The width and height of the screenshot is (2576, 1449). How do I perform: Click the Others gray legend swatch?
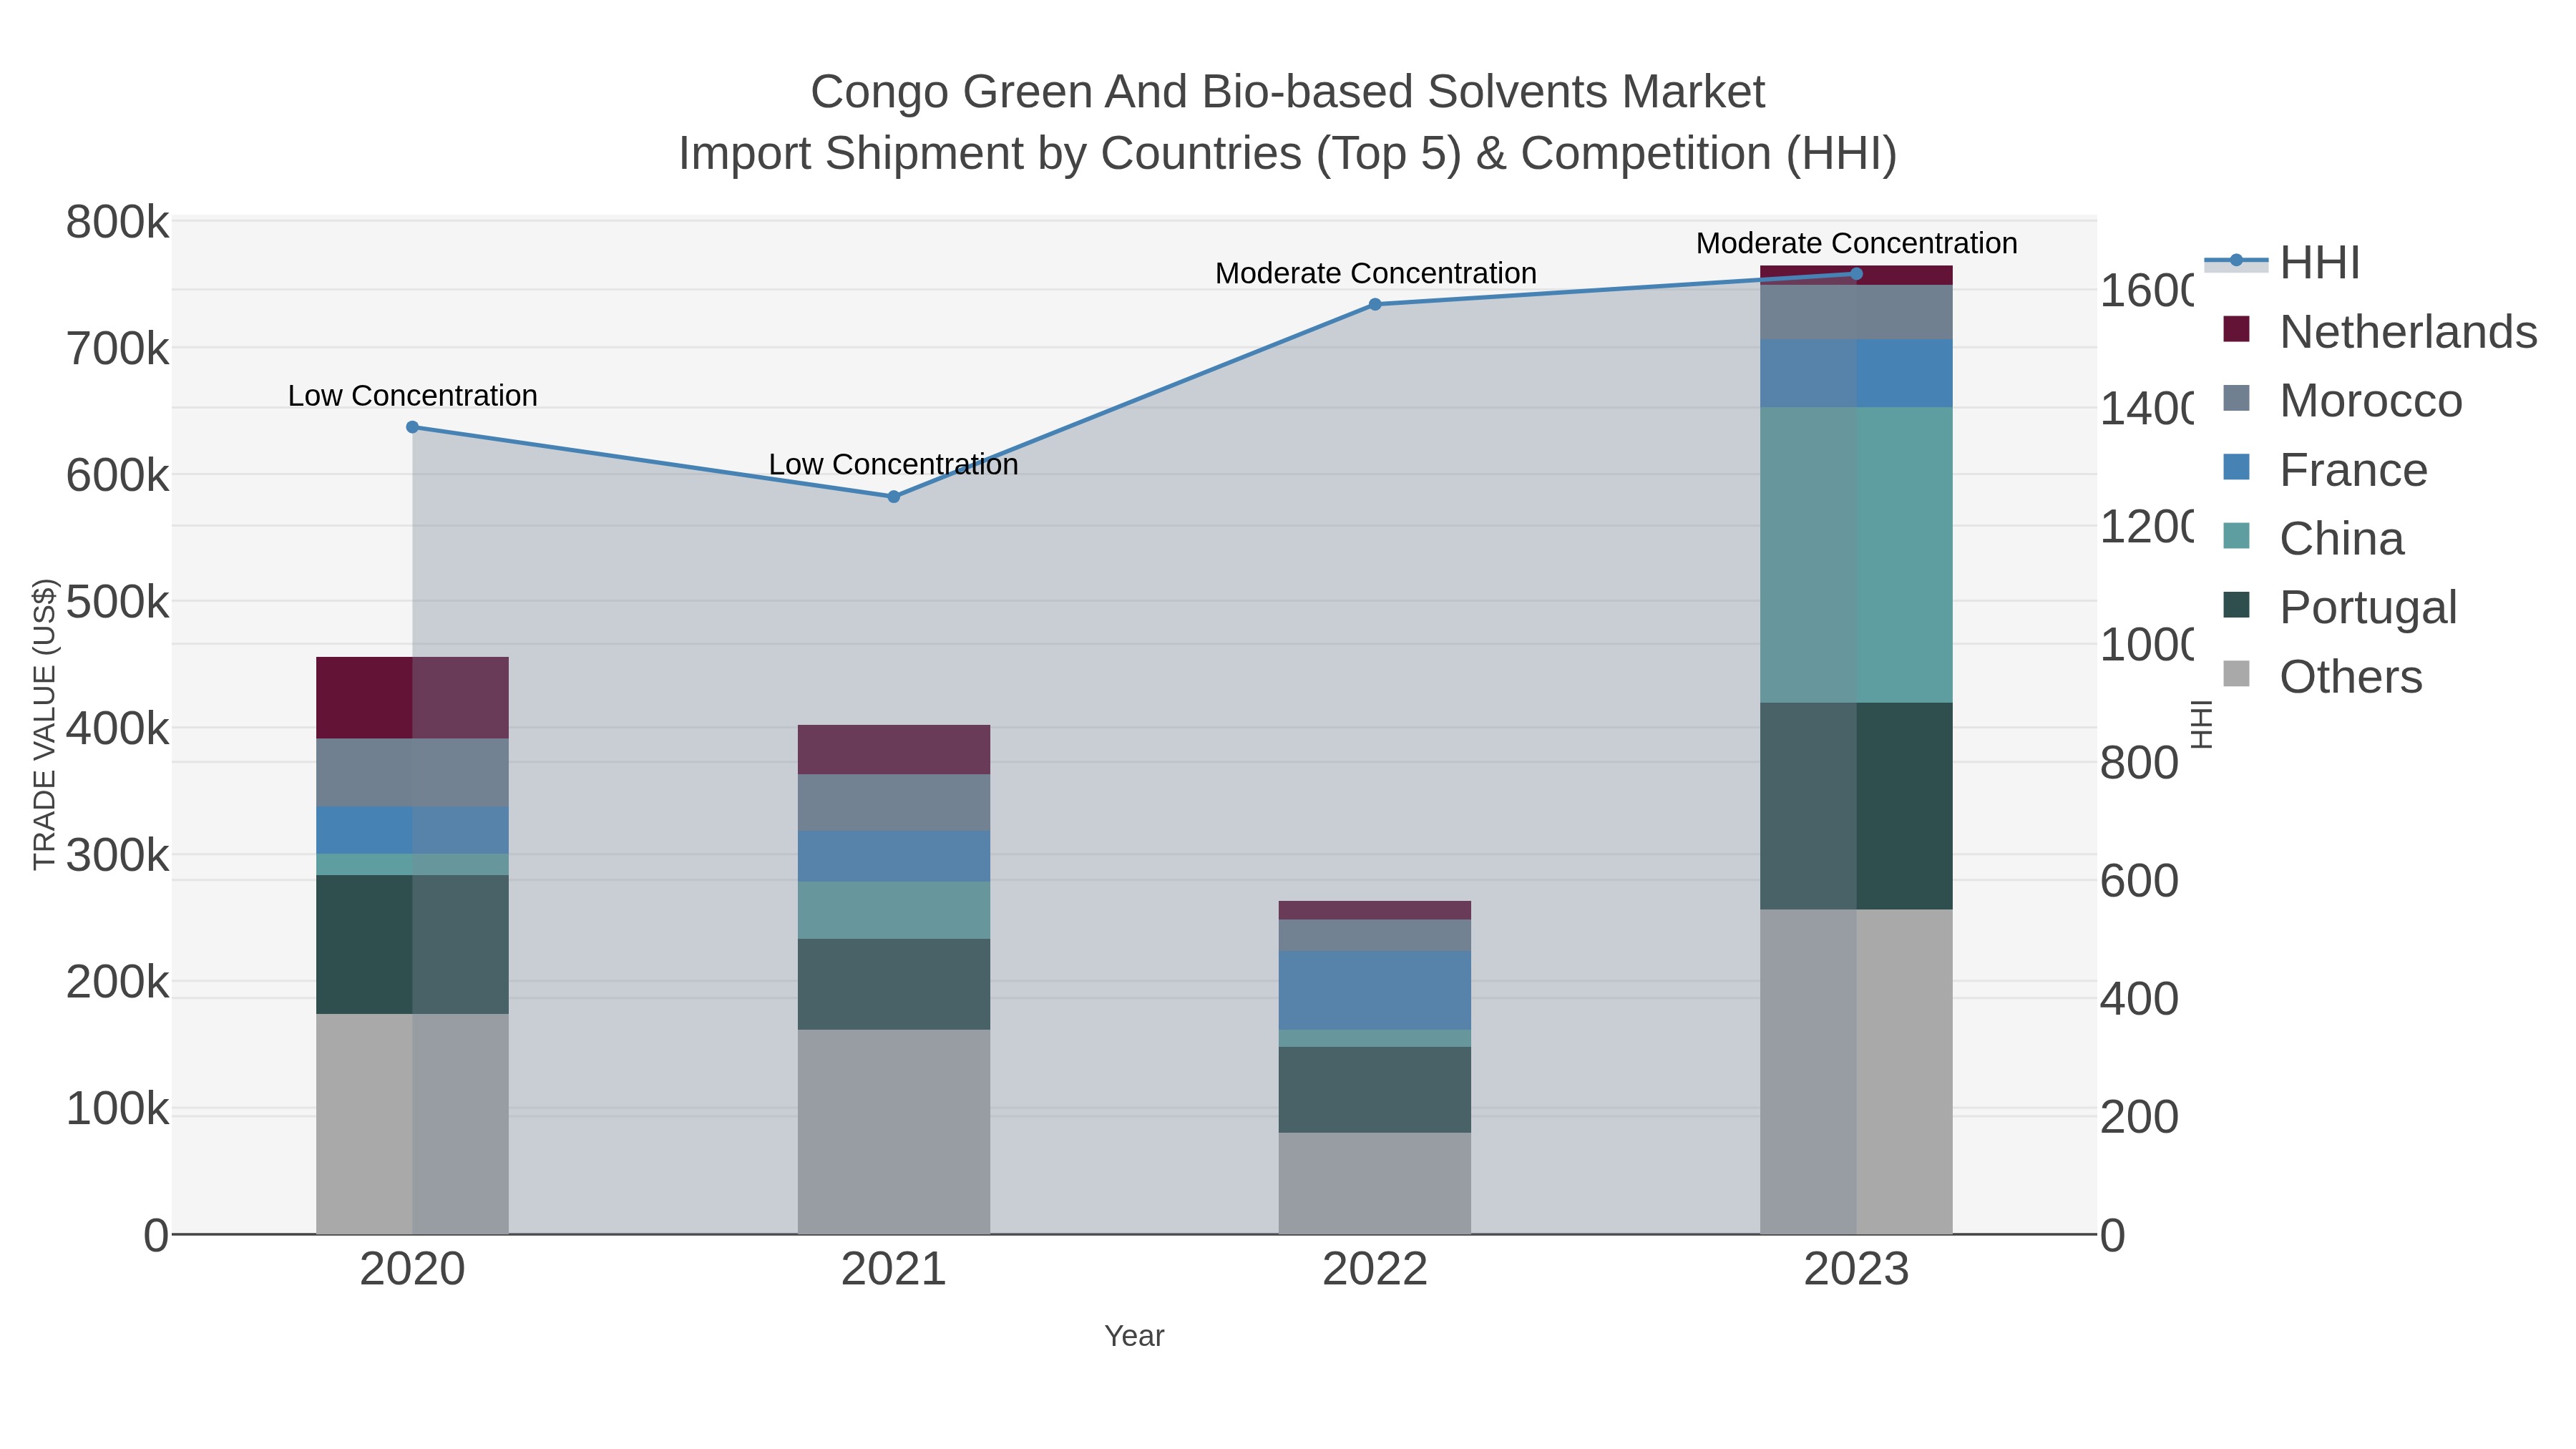pos(2236,674)
